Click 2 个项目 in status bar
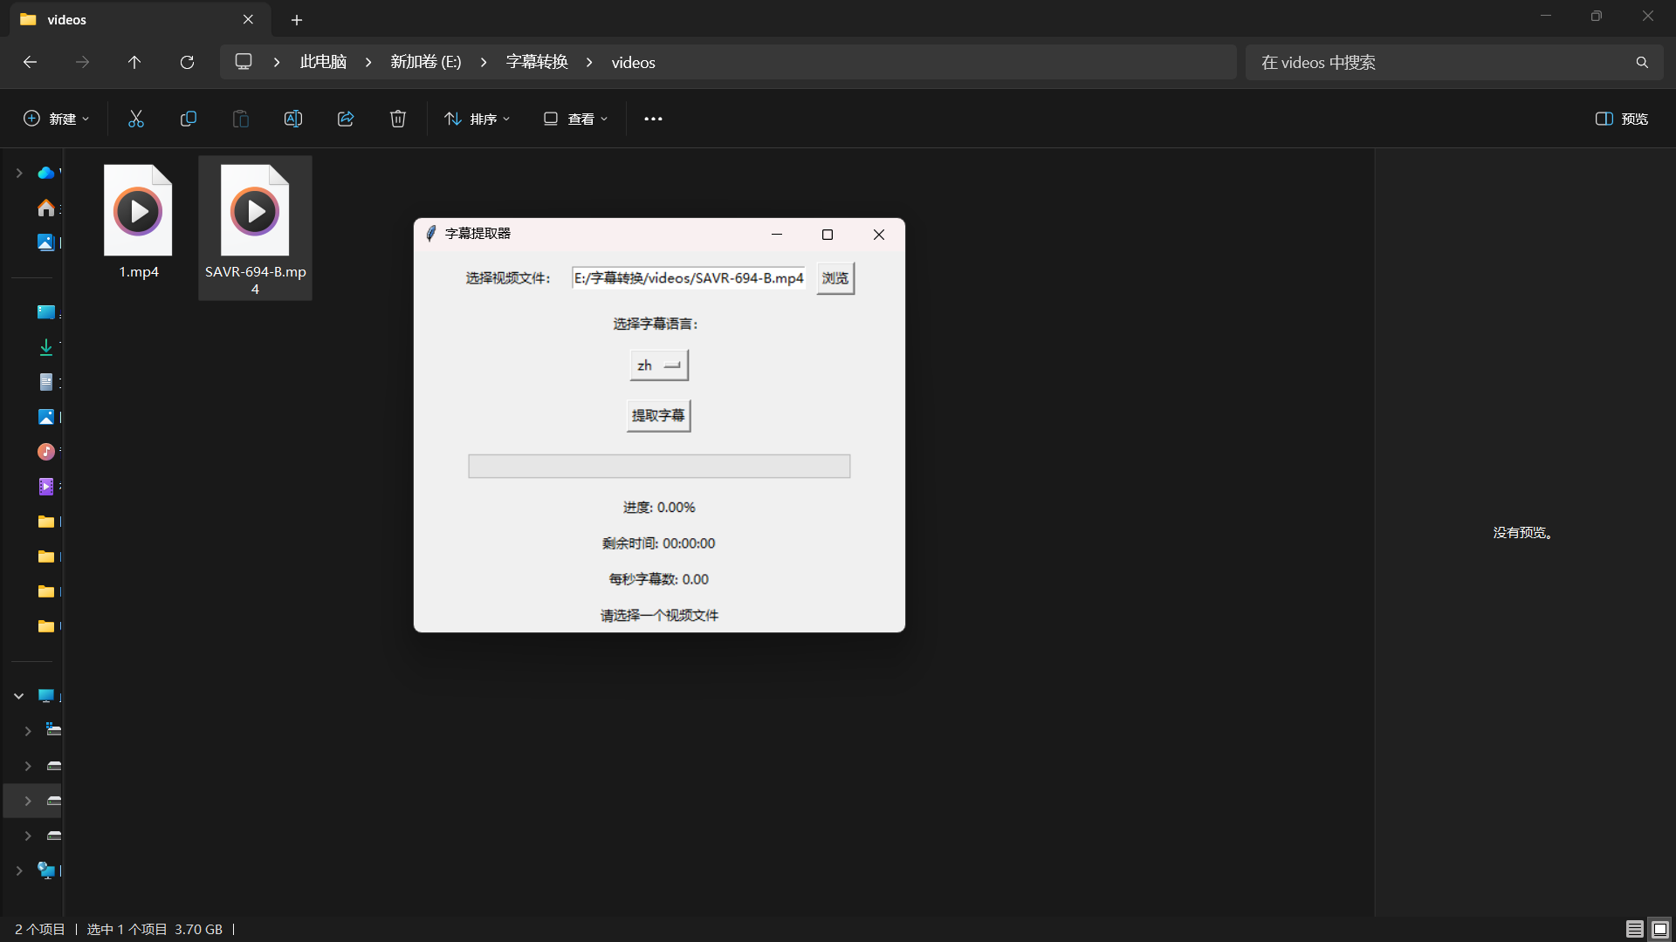1676x942 pixels. [x=40, y=929]
